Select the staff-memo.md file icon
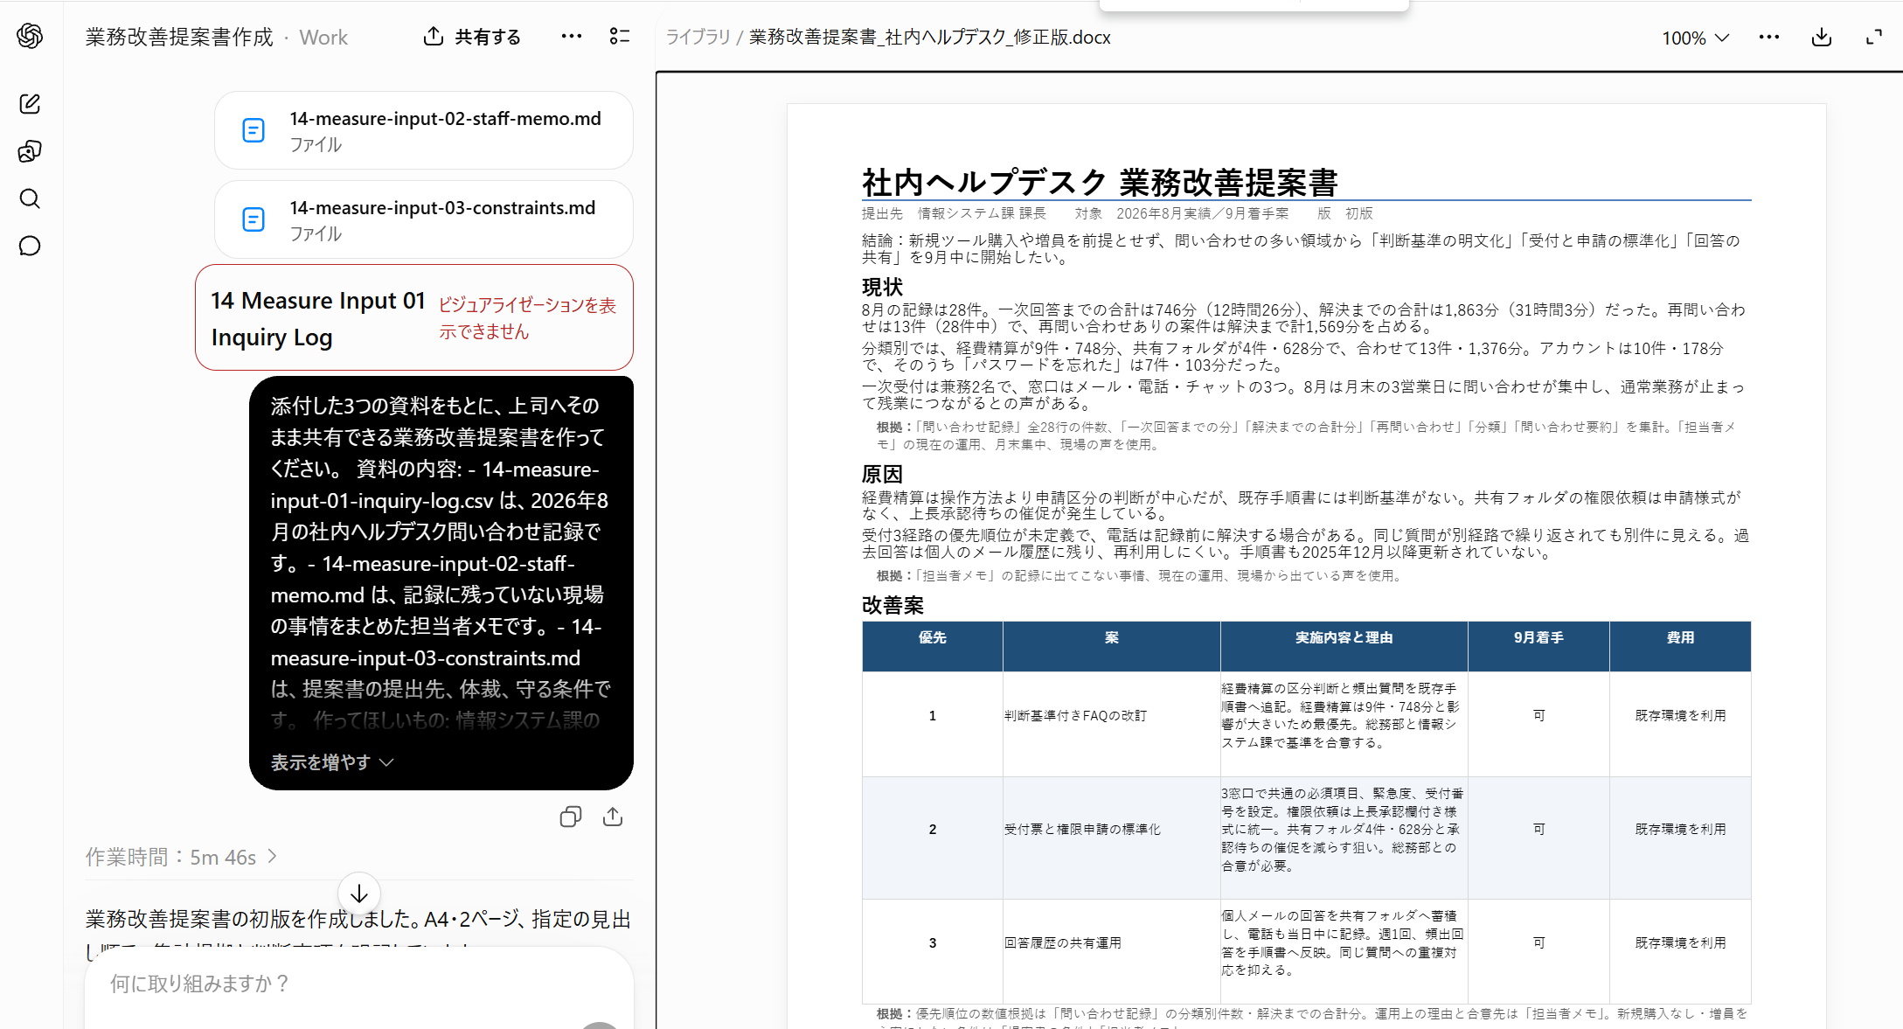This screenshot has height=1029, width=1903. pyautogui.click(x=254, y=130)
